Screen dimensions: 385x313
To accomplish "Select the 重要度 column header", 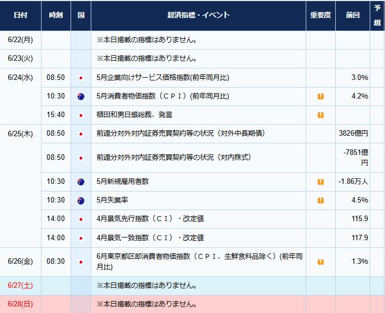I will pyautogui.click(x=320, y=15).
